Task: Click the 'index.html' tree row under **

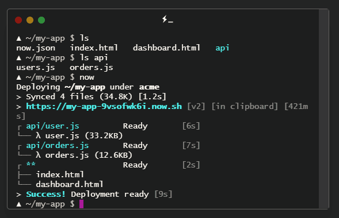Action: point(60,175)
